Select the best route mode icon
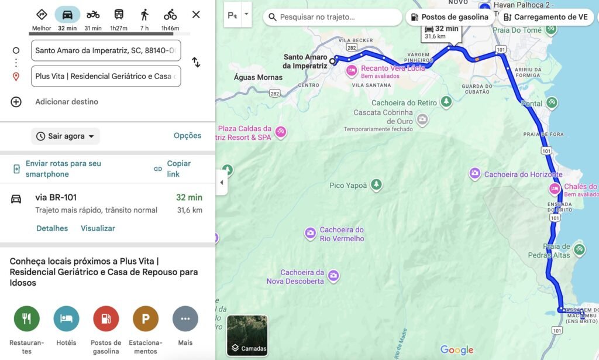Screen dimensions: 599x360 coord(42,15)
